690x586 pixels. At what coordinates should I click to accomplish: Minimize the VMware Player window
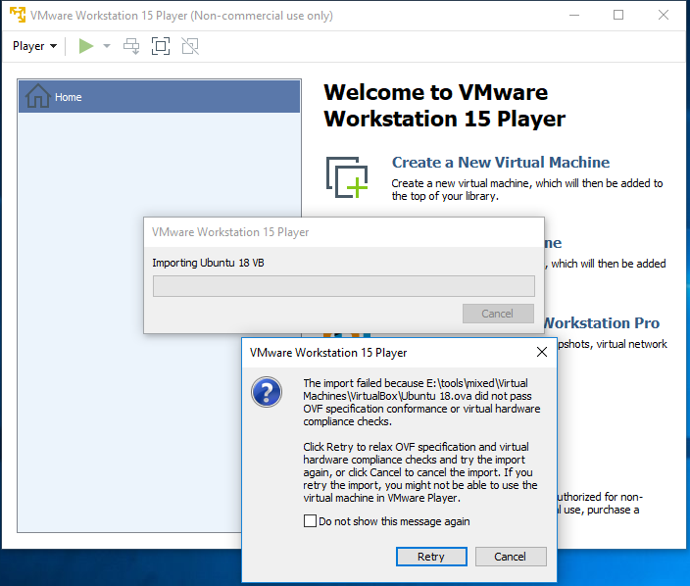click(x=574, y=16)
